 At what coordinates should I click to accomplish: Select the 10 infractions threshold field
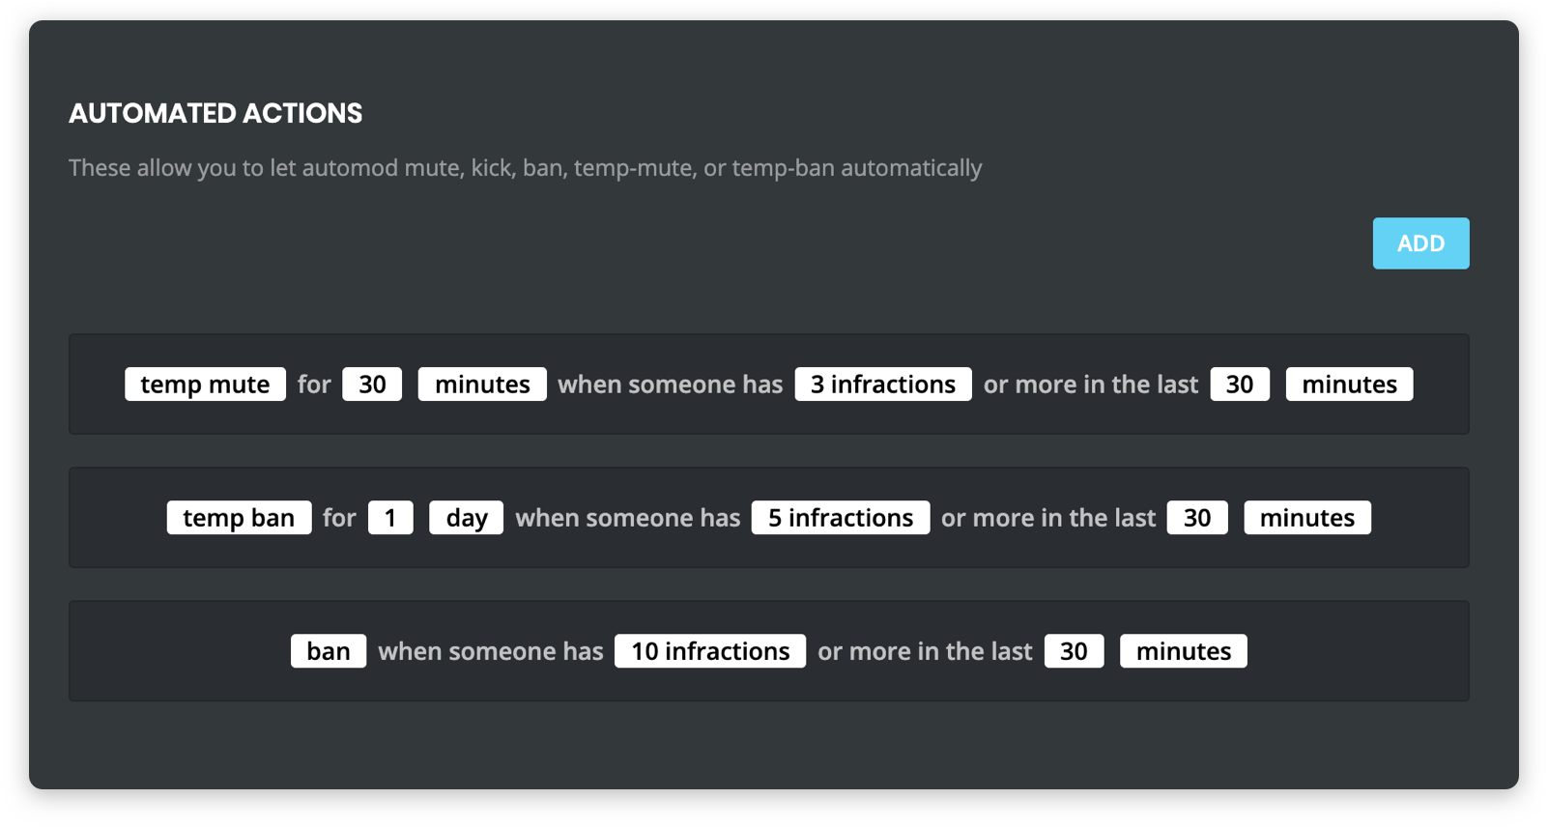tap(710, 651)
